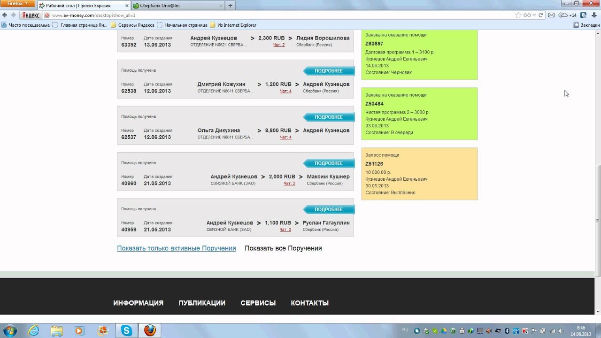Viewport: 601px width, 338px height.
Task: Open the Z53484 request card
Action: (419, 114)
